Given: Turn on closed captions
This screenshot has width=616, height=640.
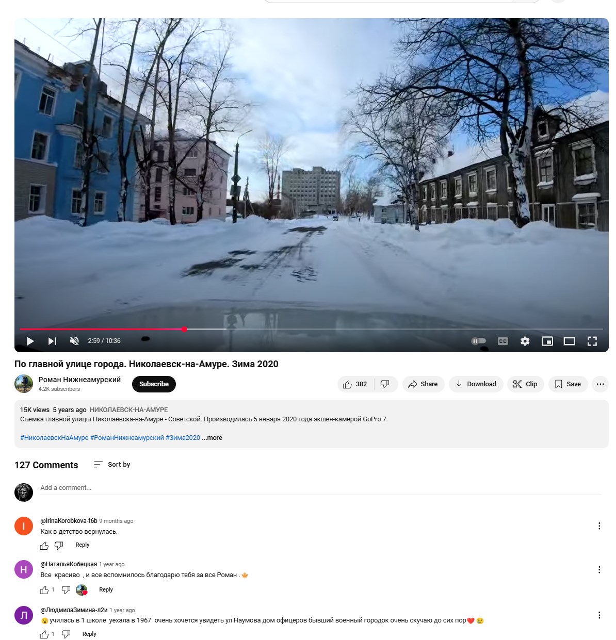Looking at the screenshot, I should 503,341.
